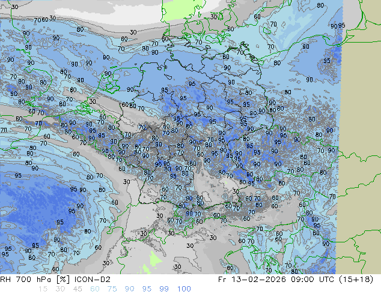
Task: Click the color legend entry 95
Action: (x=147, y=289)
